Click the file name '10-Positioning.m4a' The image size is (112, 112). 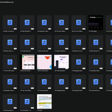click(25, 51)
